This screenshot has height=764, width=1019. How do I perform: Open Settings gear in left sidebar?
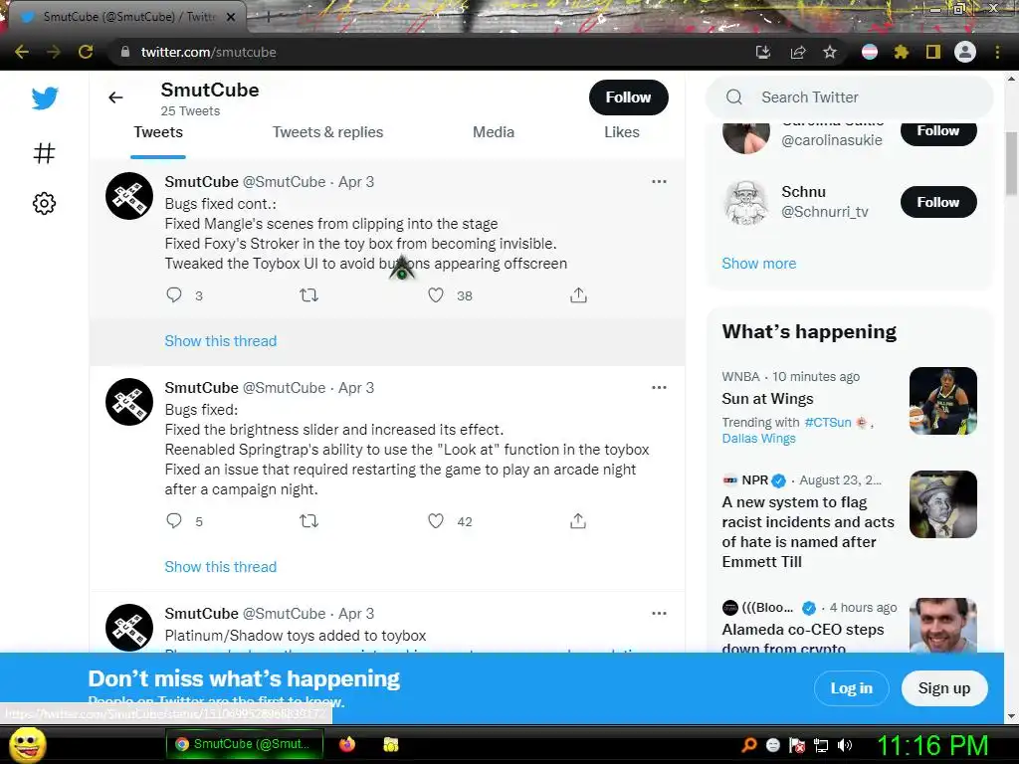[x=44, y=203]
